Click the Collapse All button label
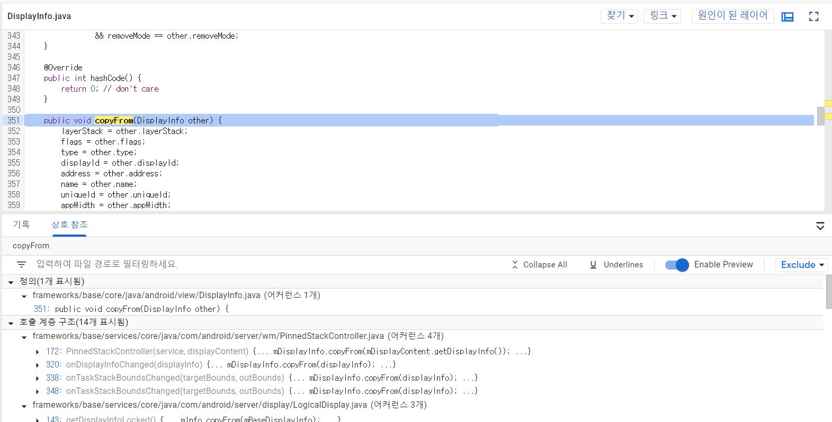 (545, 265)
